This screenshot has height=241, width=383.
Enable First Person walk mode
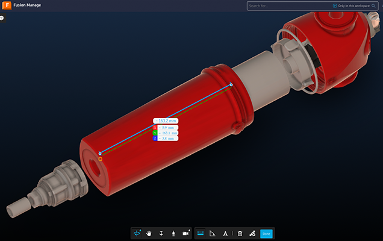click(x=173, y=233)
